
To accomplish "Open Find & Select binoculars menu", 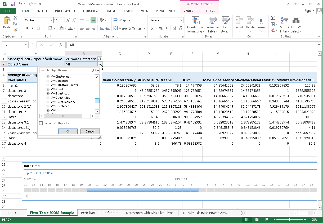I will coord(296,25).
